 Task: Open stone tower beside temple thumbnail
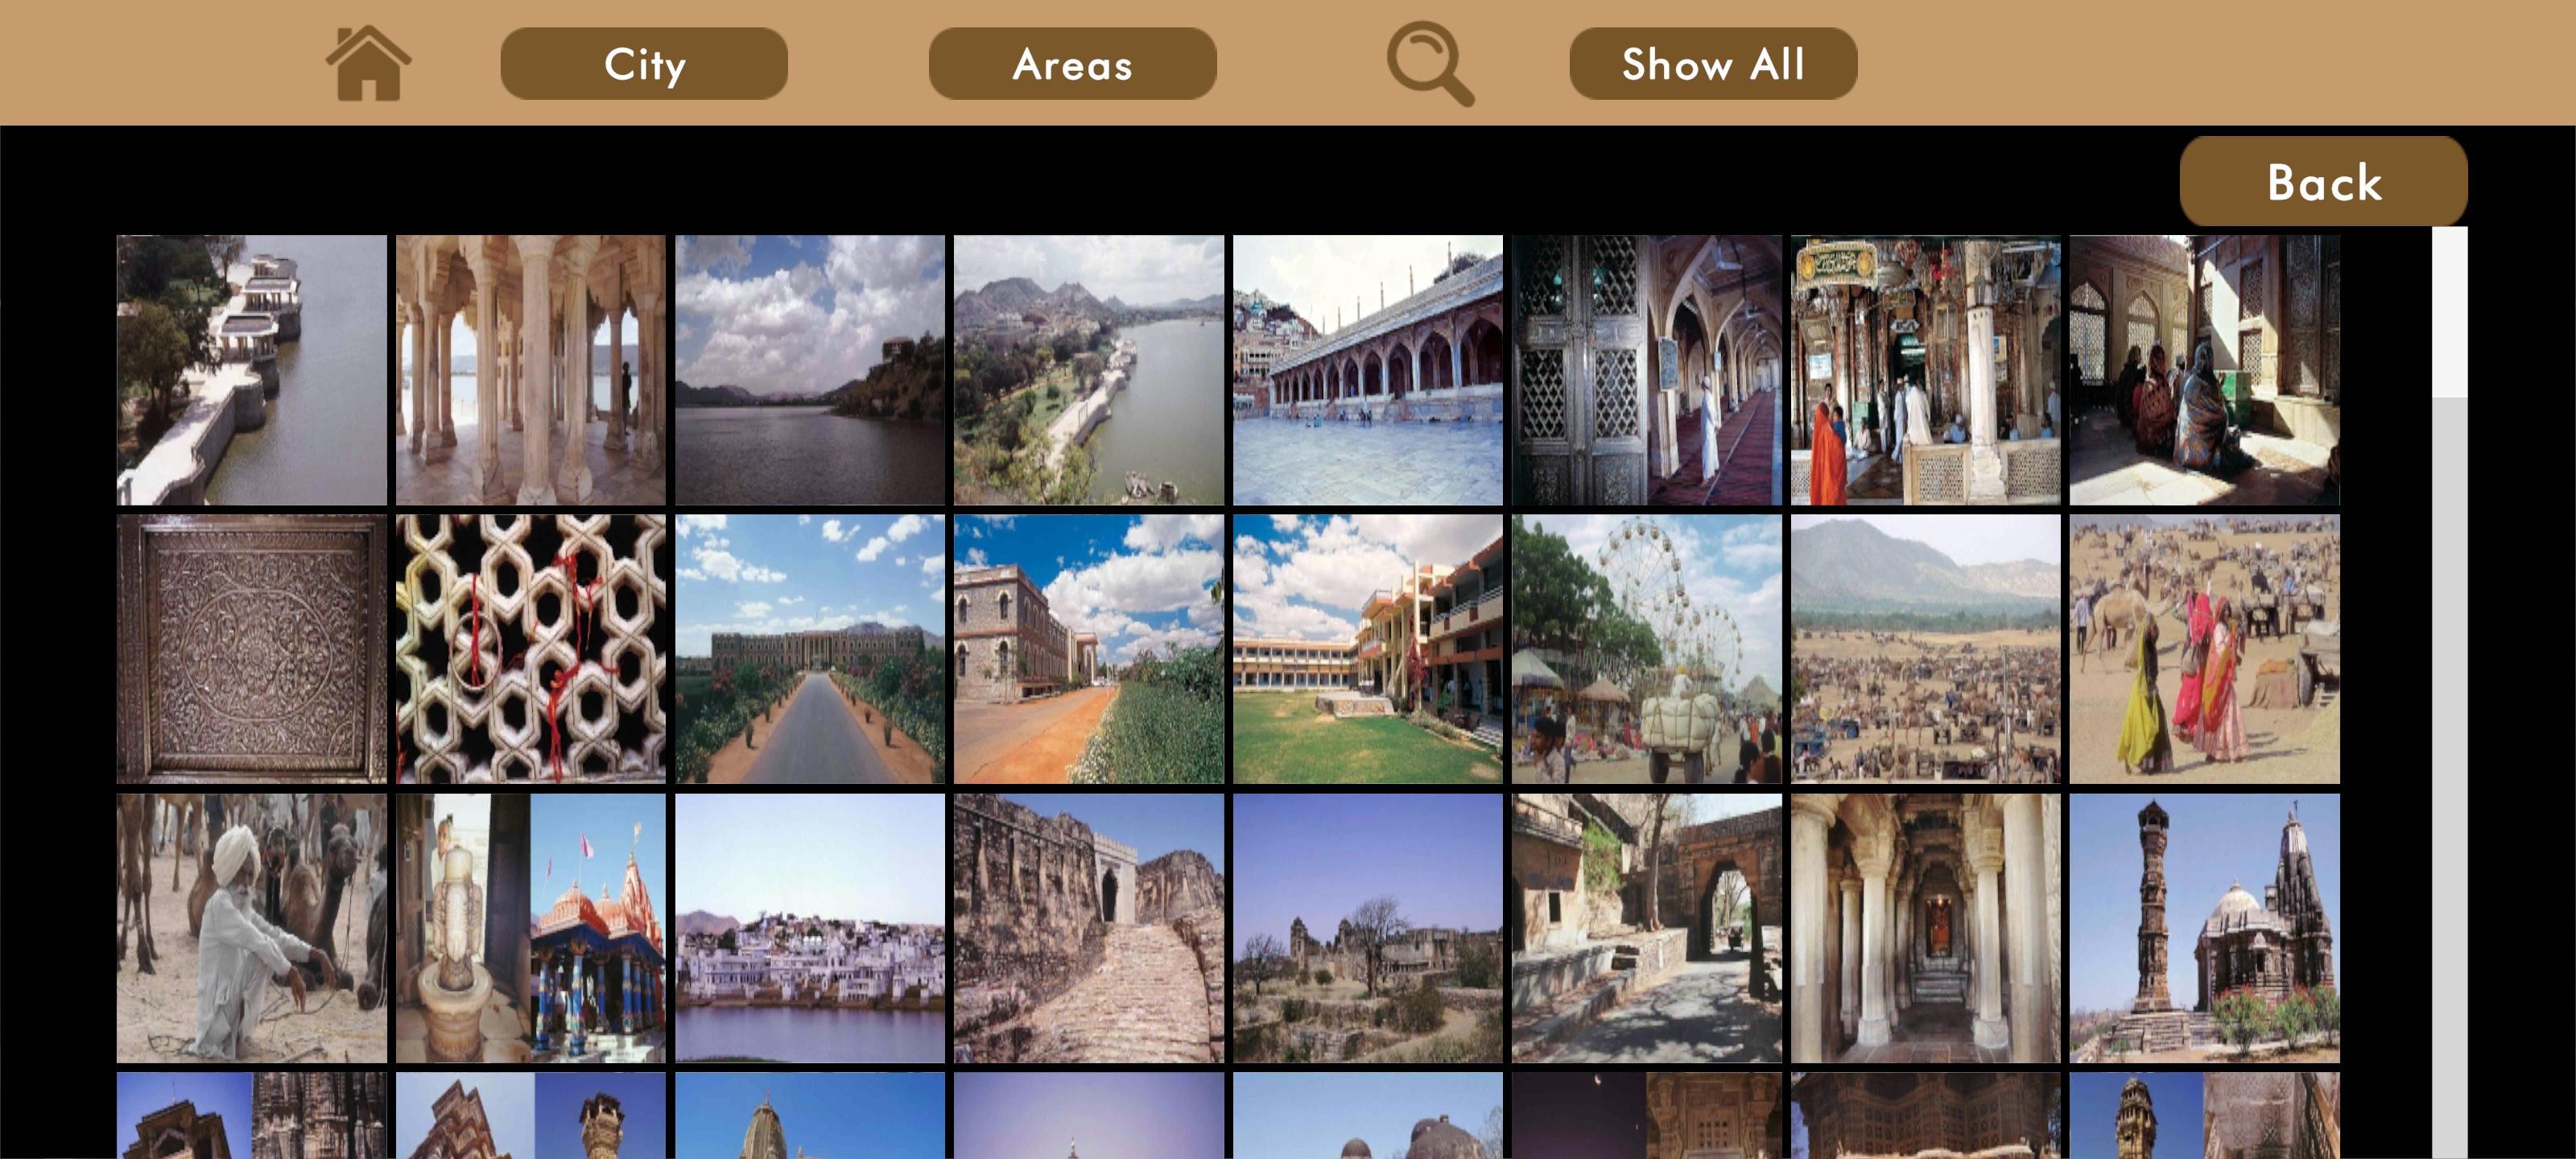point(2205,928)
